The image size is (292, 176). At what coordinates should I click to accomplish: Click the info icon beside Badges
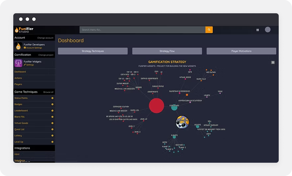pyautogui.click(x=52, y=104)
